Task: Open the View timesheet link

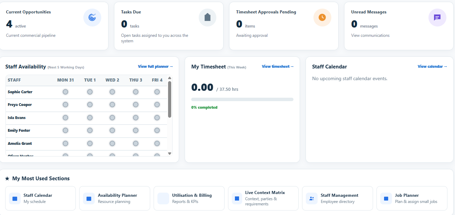Action: [x=278, y=66]
